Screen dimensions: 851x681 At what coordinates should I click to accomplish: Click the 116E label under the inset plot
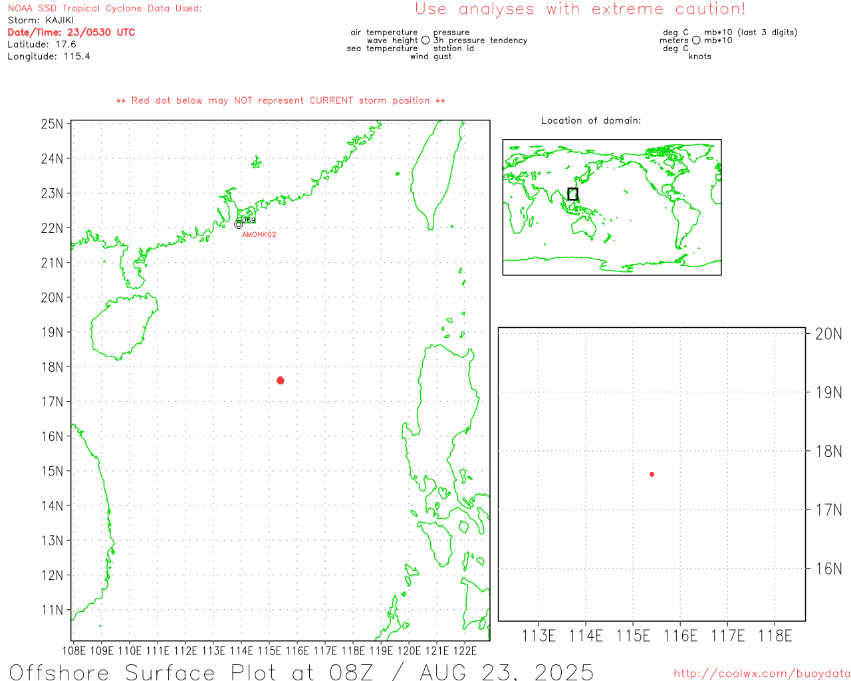(680, 636)
